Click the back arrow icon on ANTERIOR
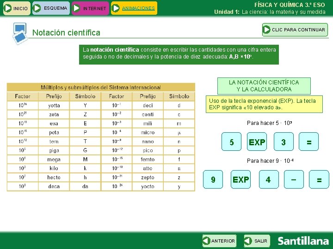333x249 pixels. click(x=206, y=241)
